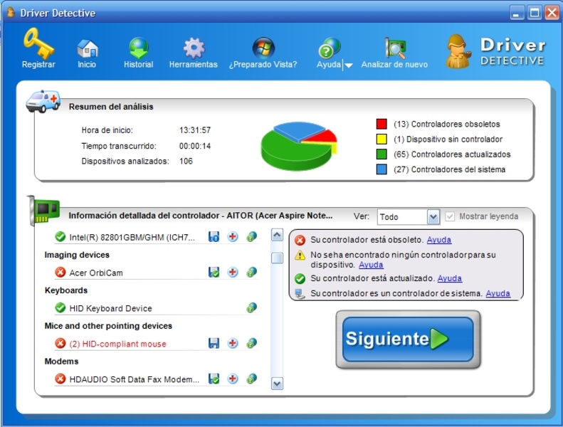Click the Modems category header

click(x=61, y=362)
